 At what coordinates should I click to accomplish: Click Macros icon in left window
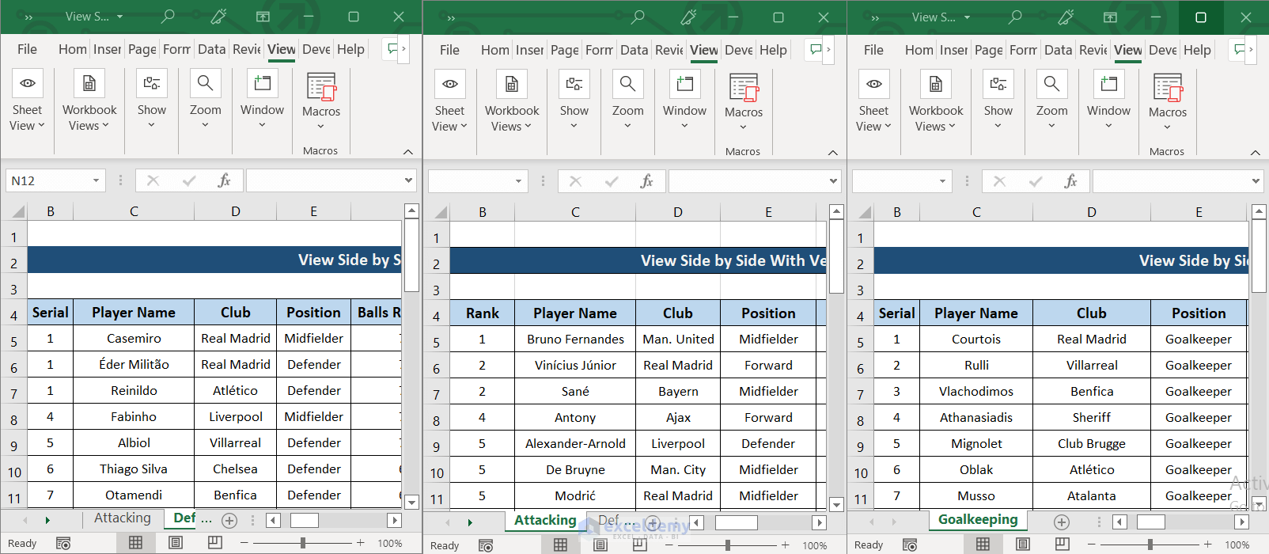[321, 87]
